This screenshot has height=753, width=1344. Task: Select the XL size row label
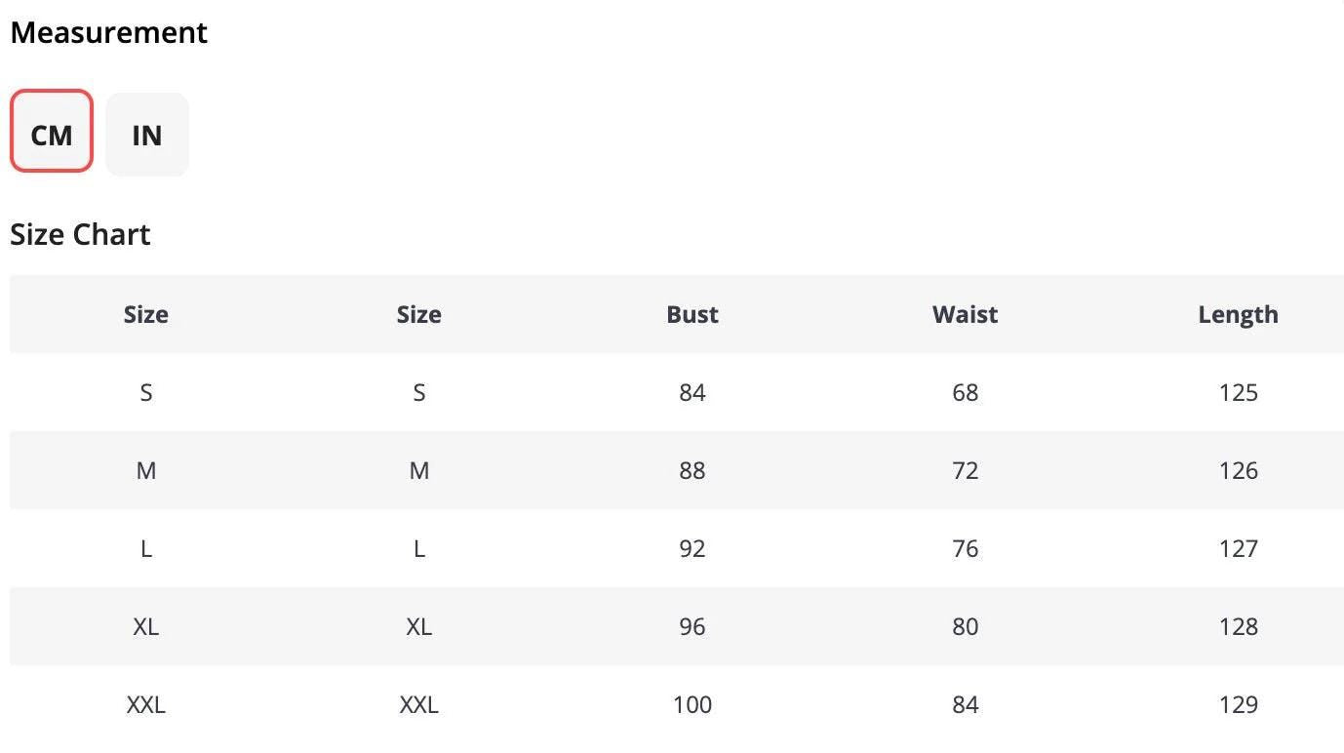coord(146,626)
